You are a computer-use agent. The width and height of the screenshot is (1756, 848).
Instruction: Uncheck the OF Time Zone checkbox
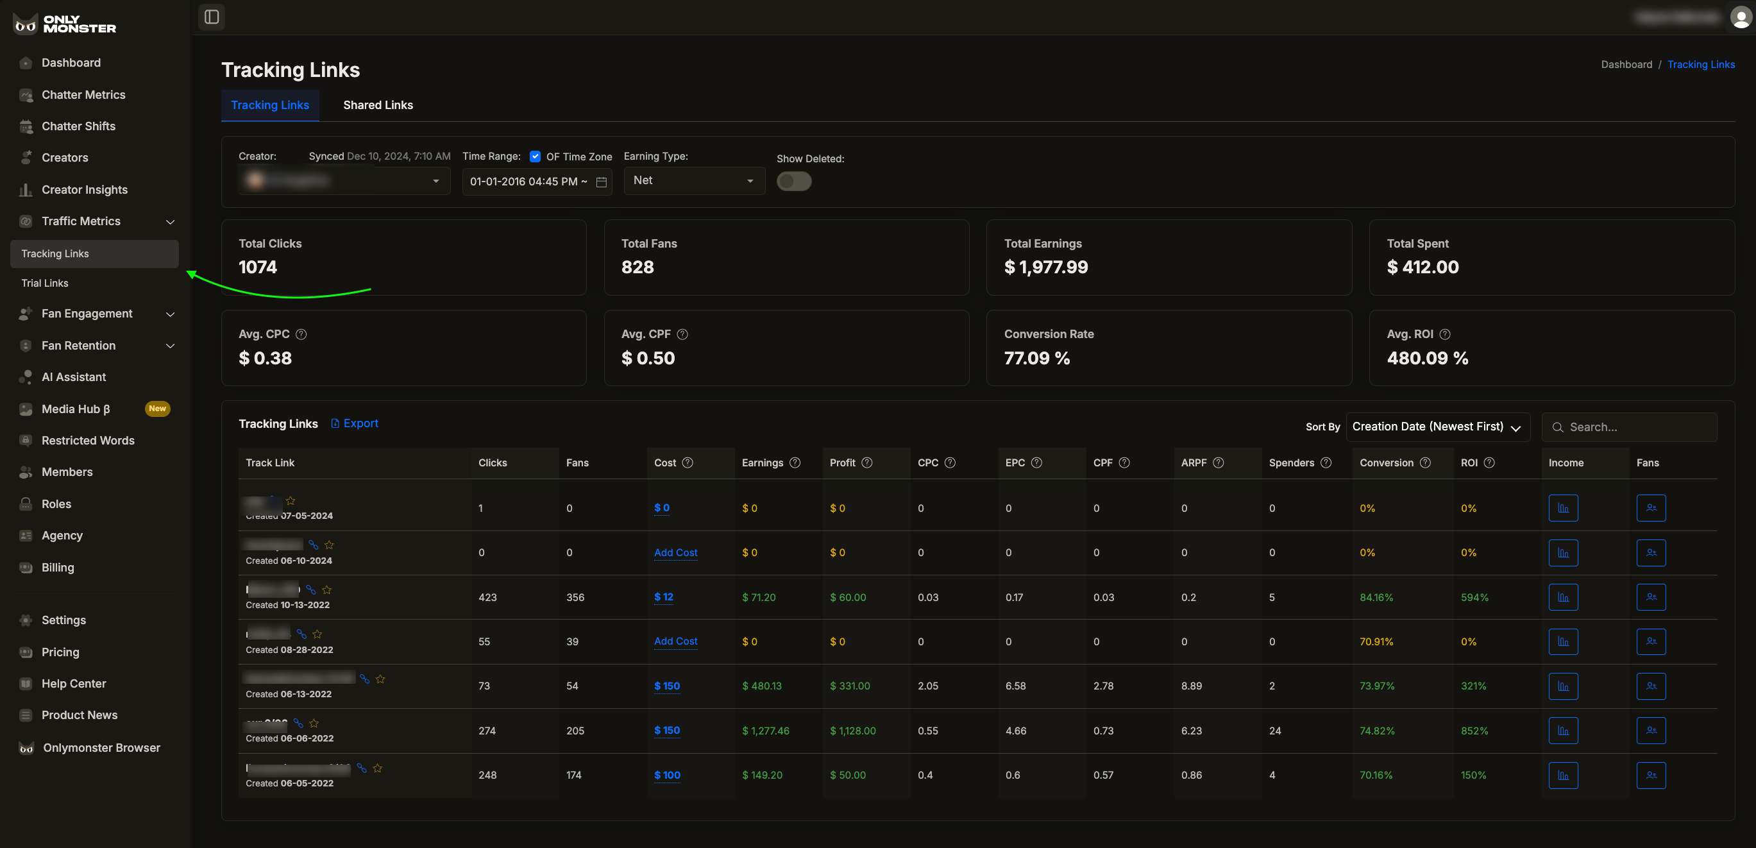[535, 156]
